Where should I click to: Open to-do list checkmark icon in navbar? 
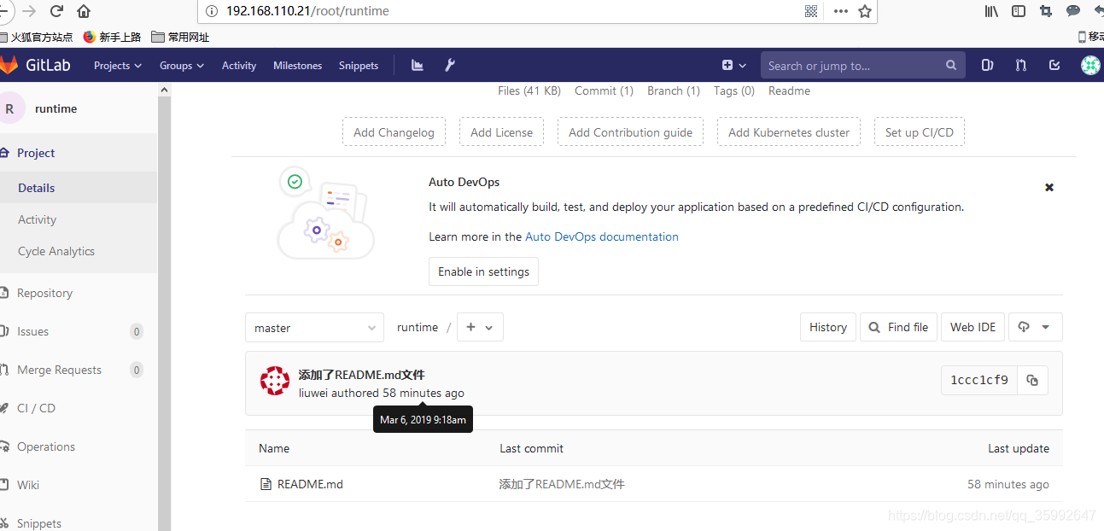[1054, 65]
